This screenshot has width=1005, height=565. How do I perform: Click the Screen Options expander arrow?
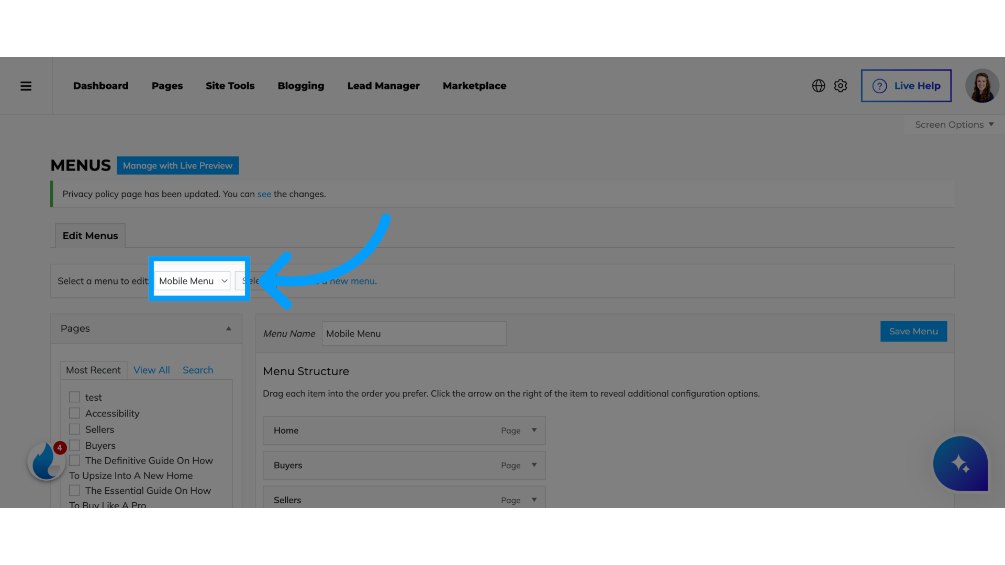[992, 124]
